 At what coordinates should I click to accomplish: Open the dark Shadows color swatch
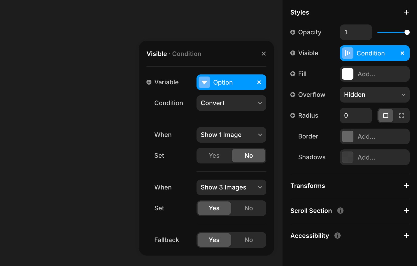coord(347,157)
